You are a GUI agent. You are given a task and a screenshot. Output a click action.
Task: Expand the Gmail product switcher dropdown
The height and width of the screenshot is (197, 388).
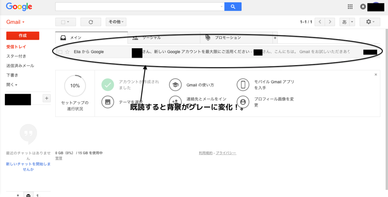pyautogui.click(x=16, y=22)
